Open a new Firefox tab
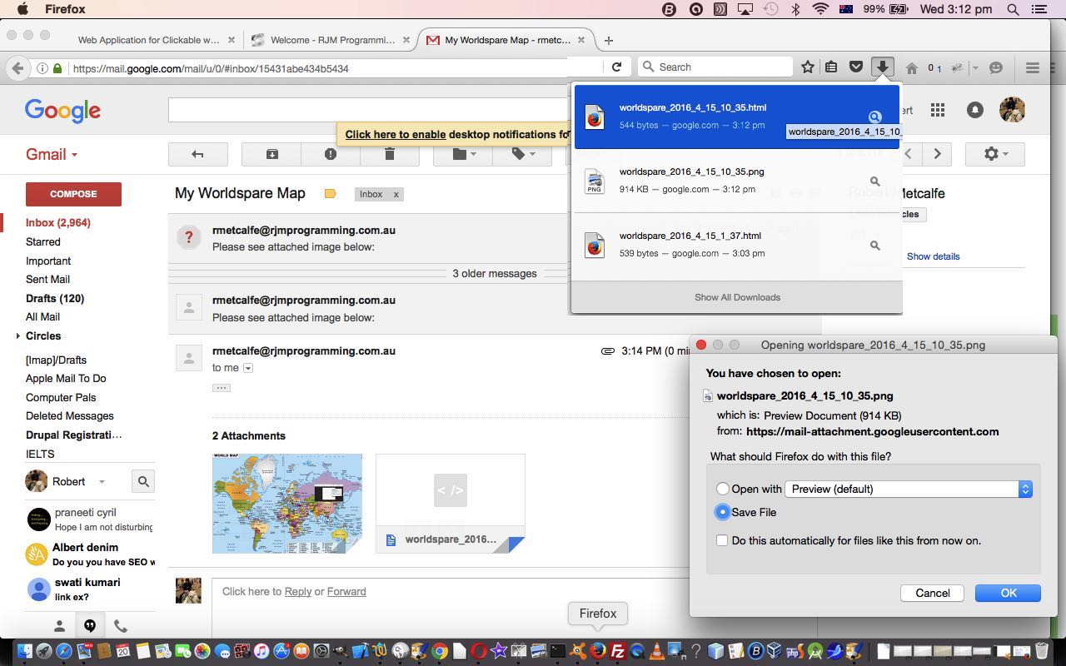Viewport: 1066px width, 666px height. coord(609,40)
